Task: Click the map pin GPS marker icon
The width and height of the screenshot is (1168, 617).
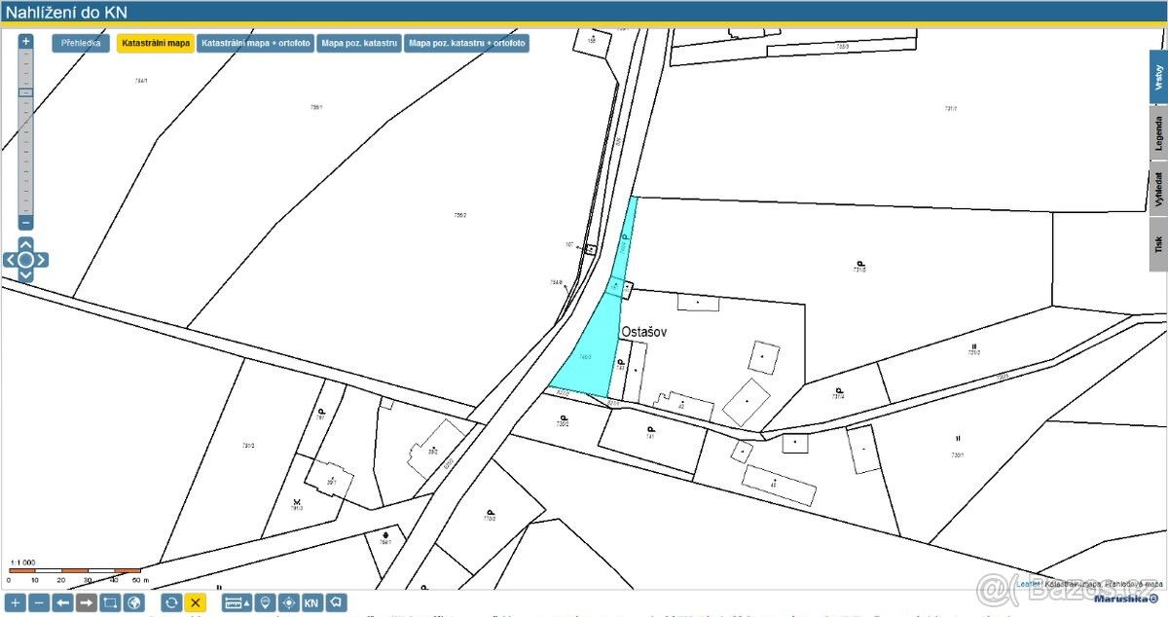Action: (x=264, y=602)
